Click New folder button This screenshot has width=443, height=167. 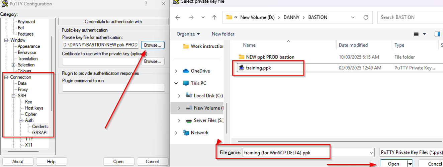tap(223, 34)
